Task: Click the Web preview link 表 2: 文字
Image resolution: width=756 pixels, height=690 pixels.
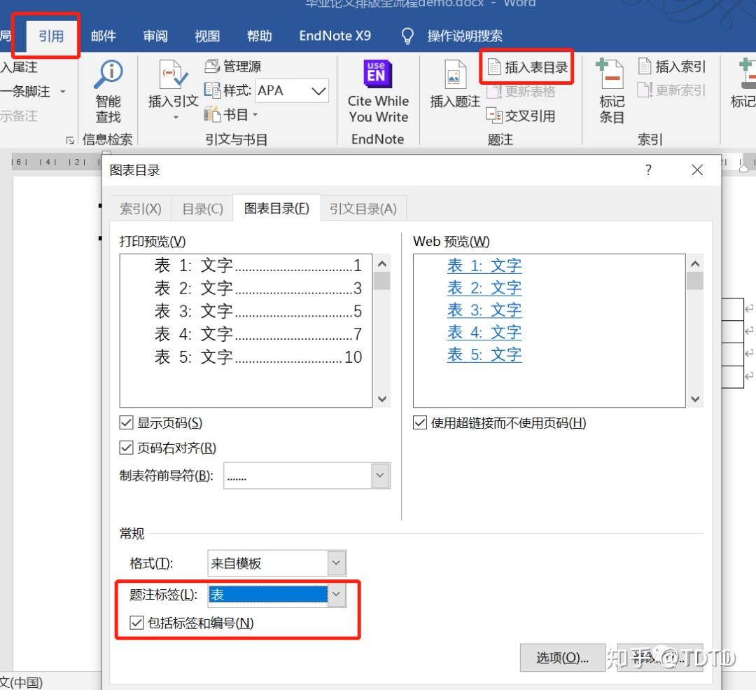Action: coord(484,288)
